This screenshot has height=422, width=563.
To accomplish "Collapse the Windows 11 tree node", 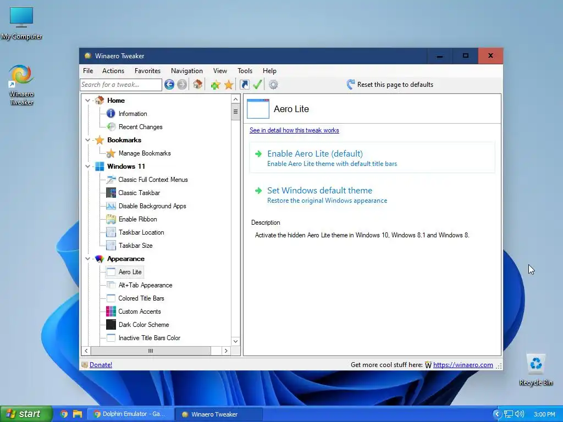I will click(87, 166).
